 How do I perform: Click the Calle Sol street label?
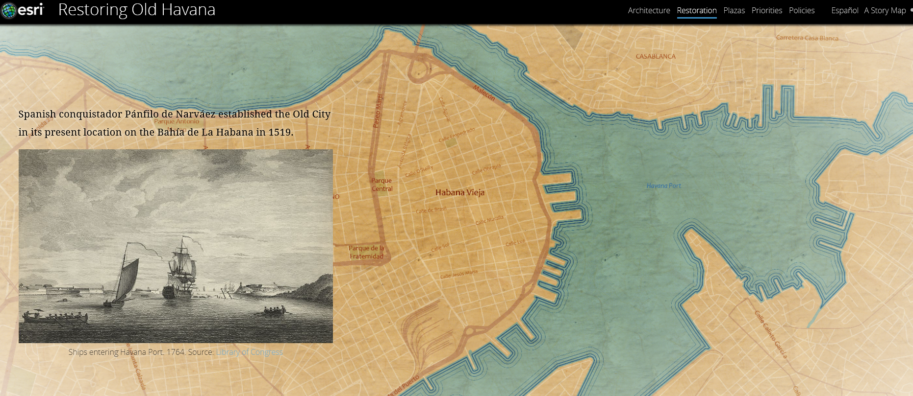point(440,248)
